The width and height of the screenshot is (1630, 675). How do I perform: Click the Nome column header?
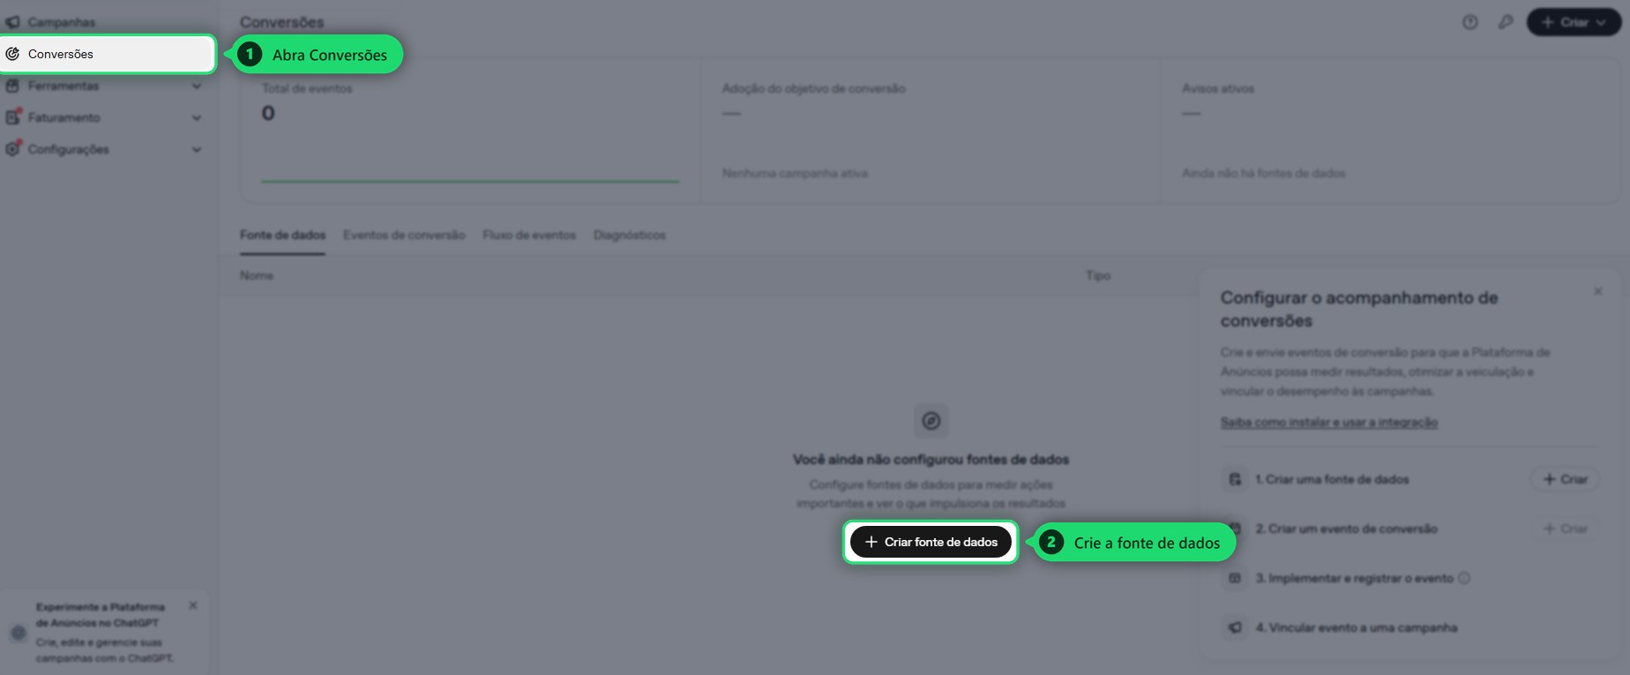coord(257,276)
